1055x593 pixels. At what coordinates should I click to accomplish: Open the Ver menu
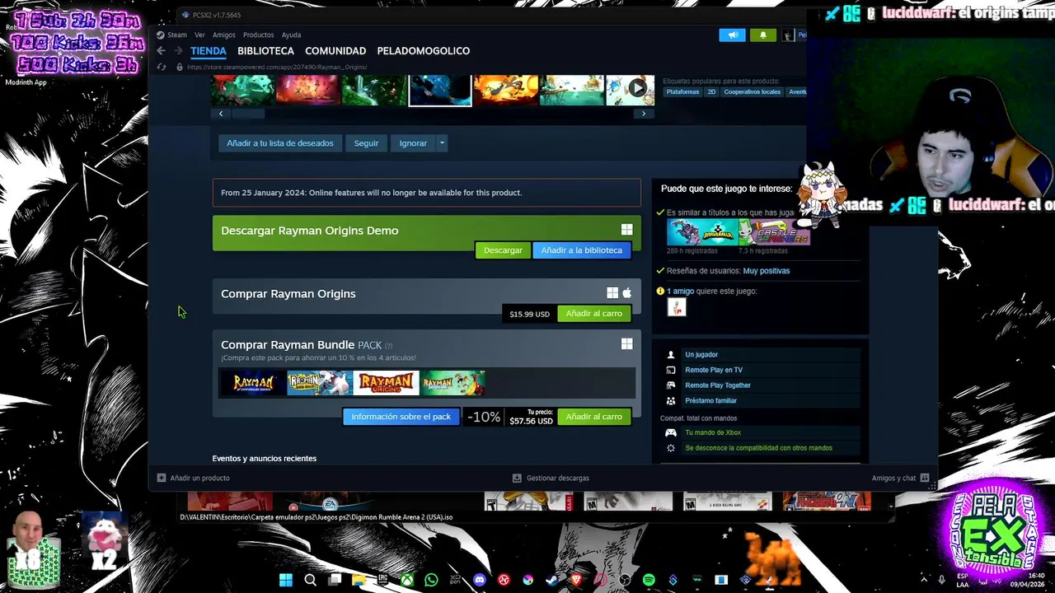point(199,35)
